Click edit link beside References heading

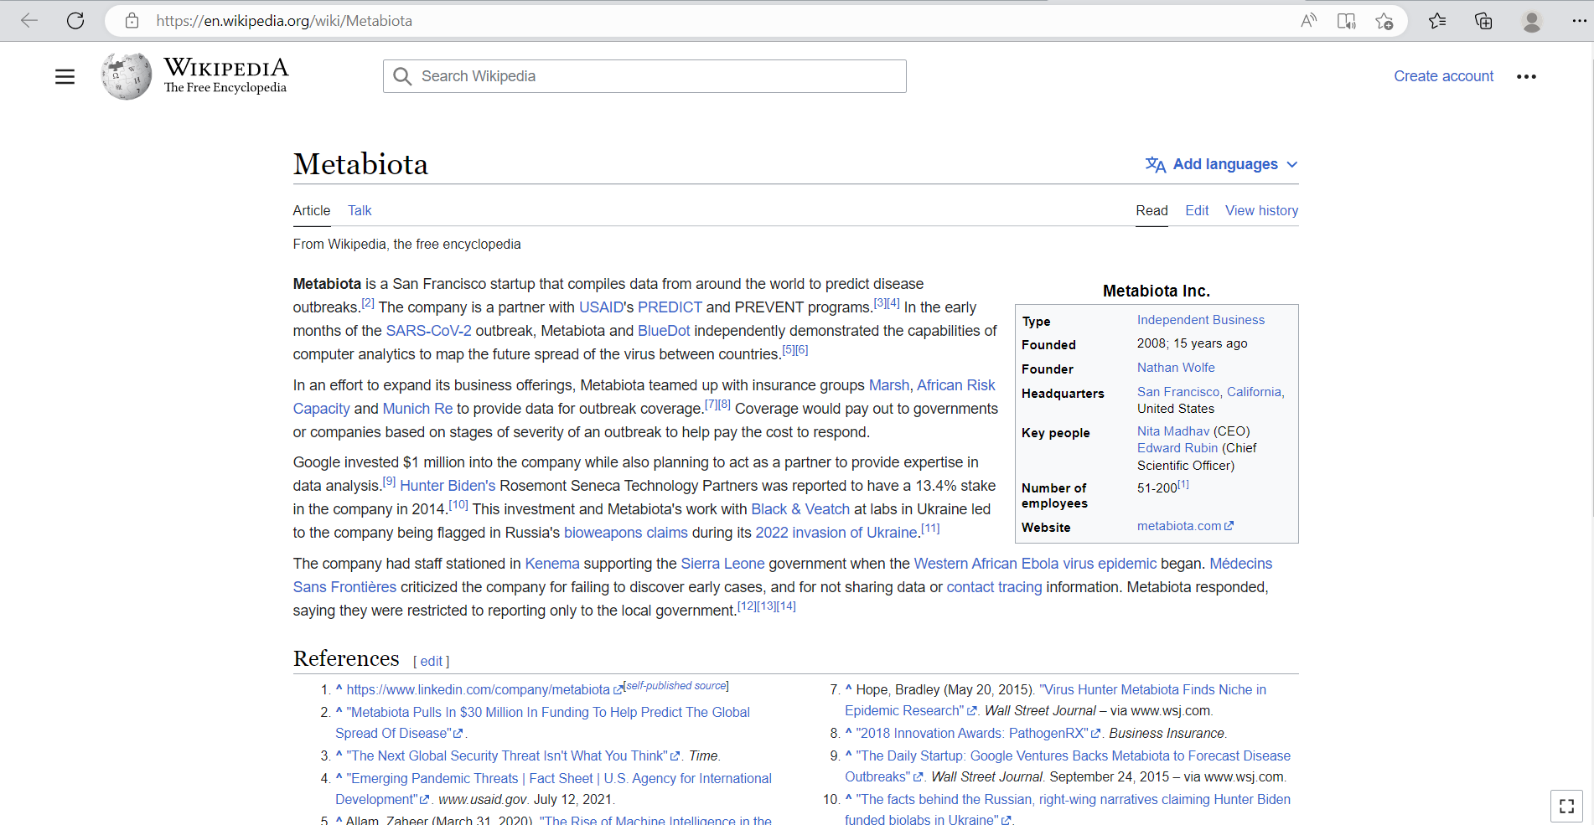pyautogui.click(x=432, y=661)
